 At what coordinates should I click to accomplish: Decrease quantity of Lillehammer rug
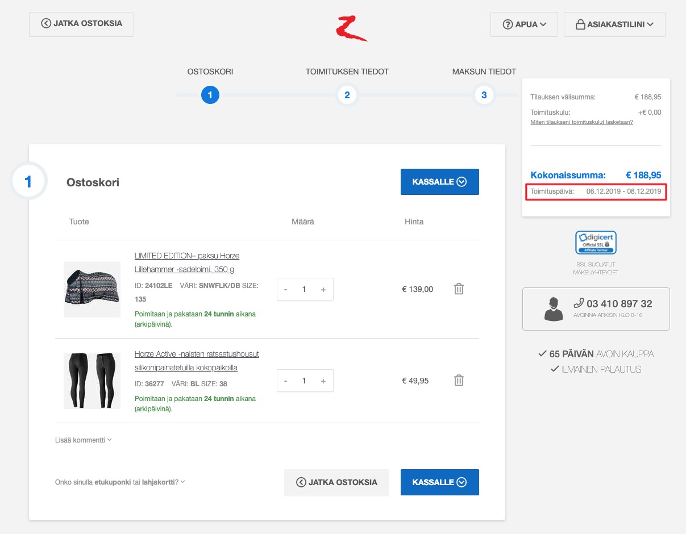pos(285,289)
